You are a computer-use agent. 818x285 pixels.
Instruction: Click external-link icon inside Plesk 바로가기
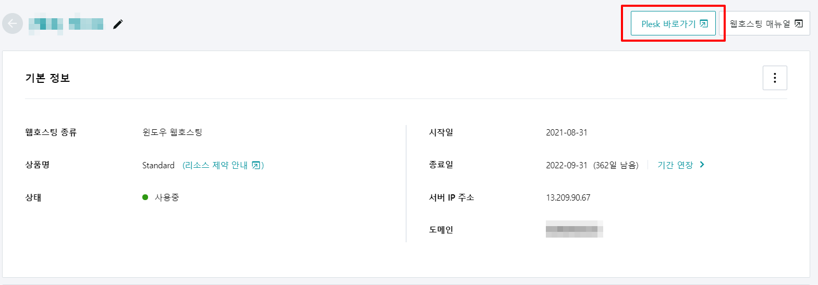[704, 23]
